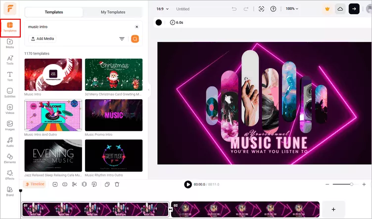
Task: Select the Jazz Relaxed Sleep template
Action: pos(53,155)
